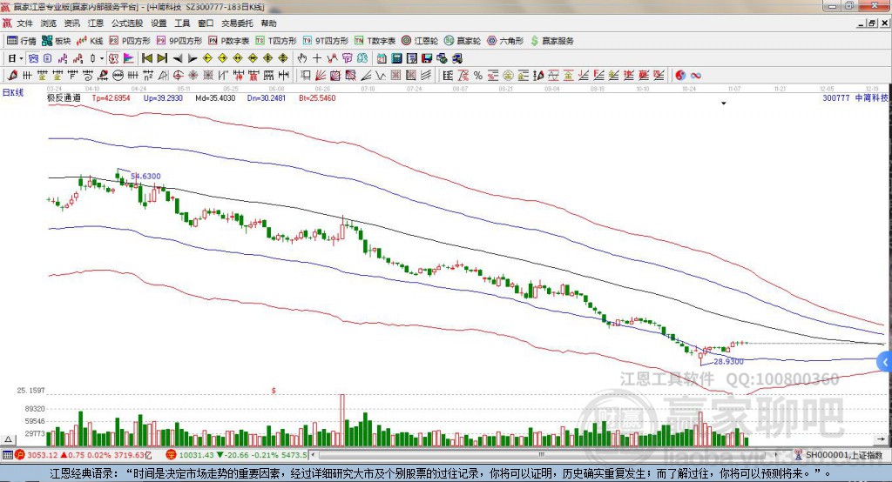Jump to the first bar using skip-start button

tap(147, 58)
